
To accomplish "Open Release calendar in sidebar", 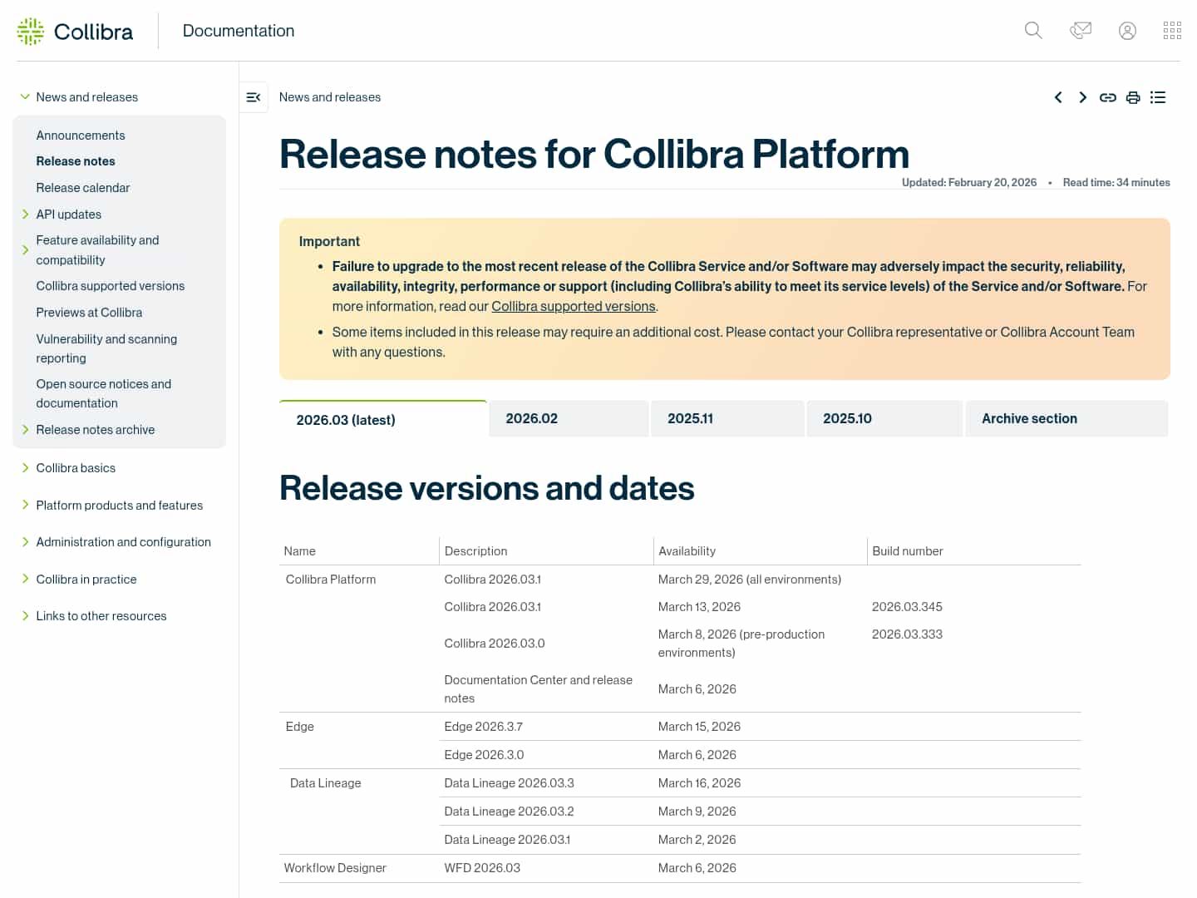I will [83, 188].
